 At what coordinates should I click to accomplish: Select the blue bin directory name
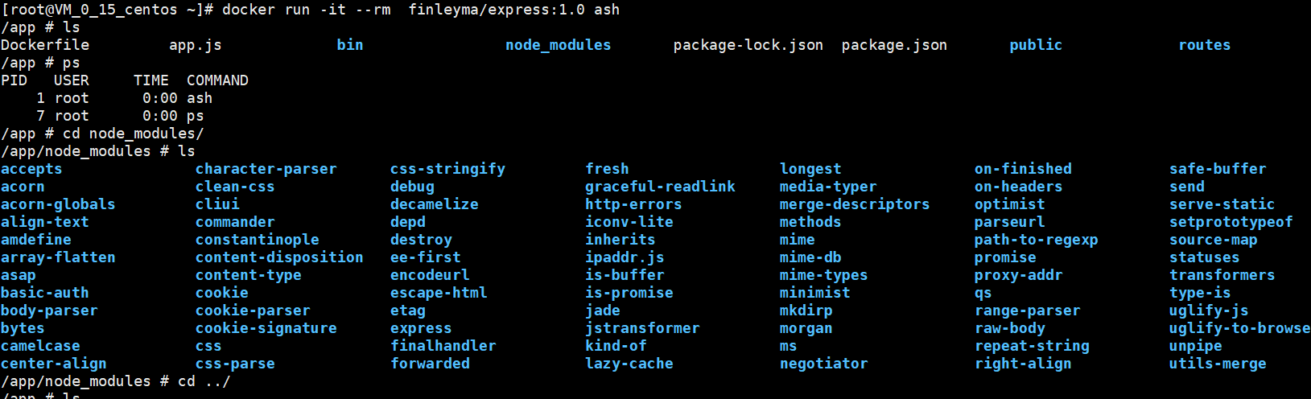(x=350, y=45)
